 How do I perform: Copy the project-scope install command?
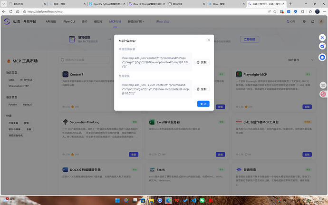point(202,62)
